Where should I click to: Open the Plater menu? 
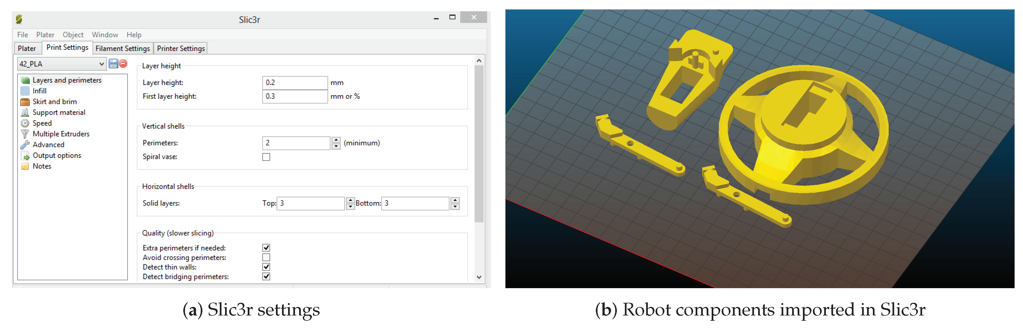[x=45, y=35]
